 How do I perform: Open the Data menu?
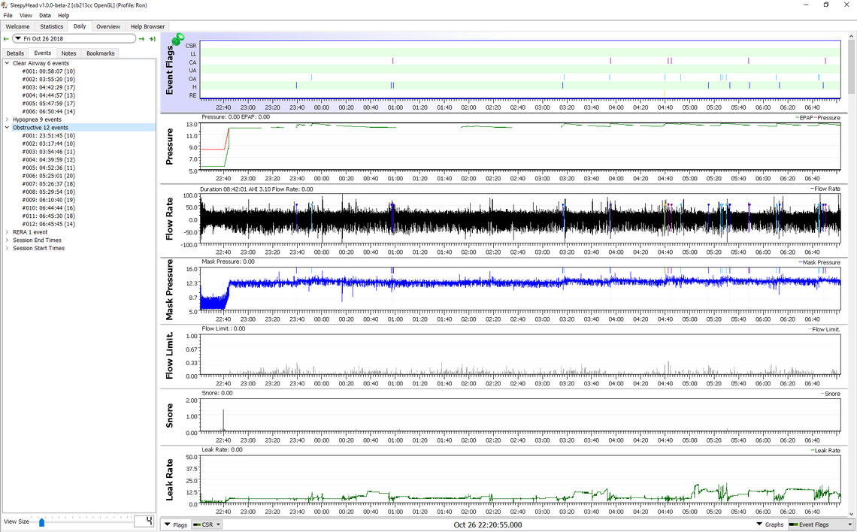[45, 15]
